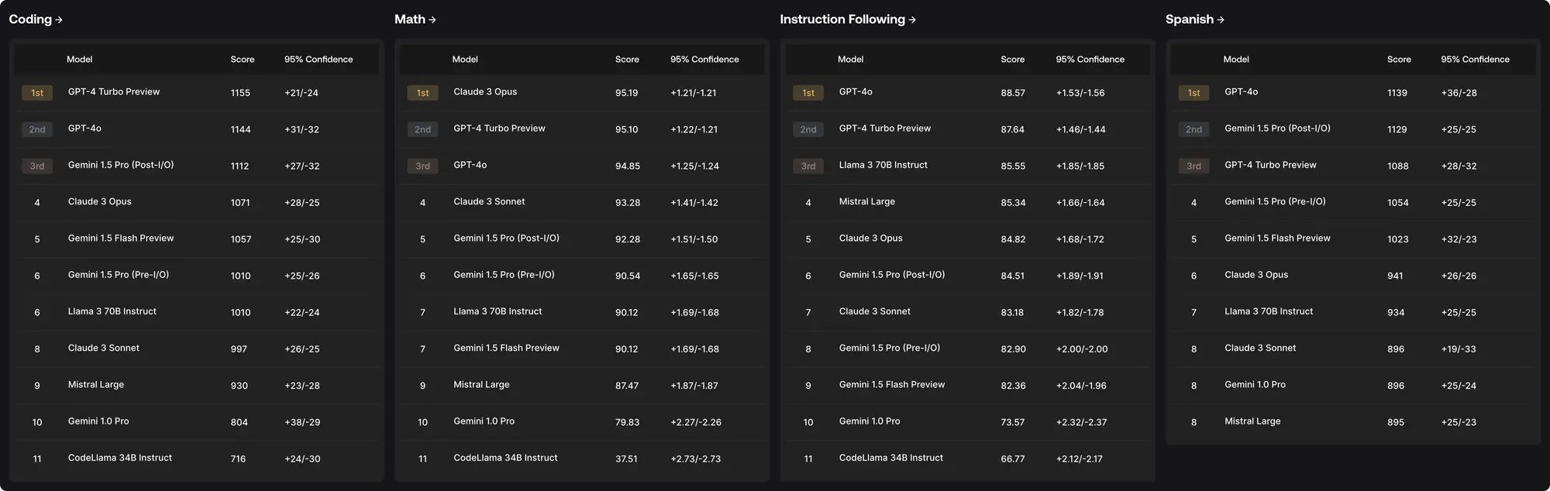Click Model header in Instruction Following table
The height and width of the screenshot is (491, 1550).
coord(850,60)
